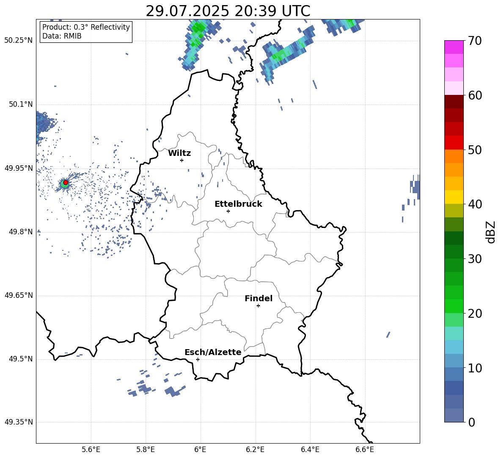This screenshot has width=501, height=458.
Task: Click the 50 tick on the colorbar
Action: (474, 150)
